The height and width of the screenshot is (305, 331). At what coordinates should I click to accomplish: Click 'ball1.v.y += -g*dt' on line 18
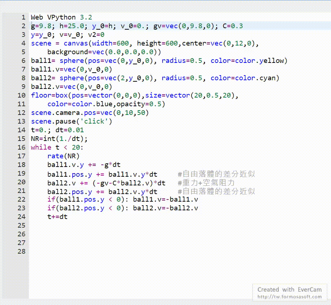tap(84, 165)
